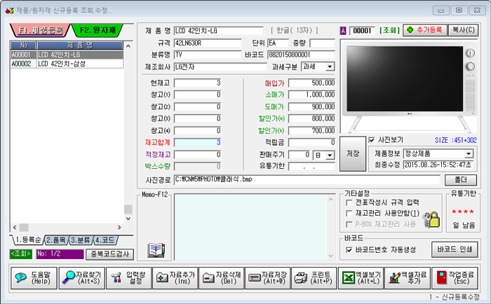Screen dimensions: 491x304
Task: Click the 폴더 browse button
Action: (461, 180)
